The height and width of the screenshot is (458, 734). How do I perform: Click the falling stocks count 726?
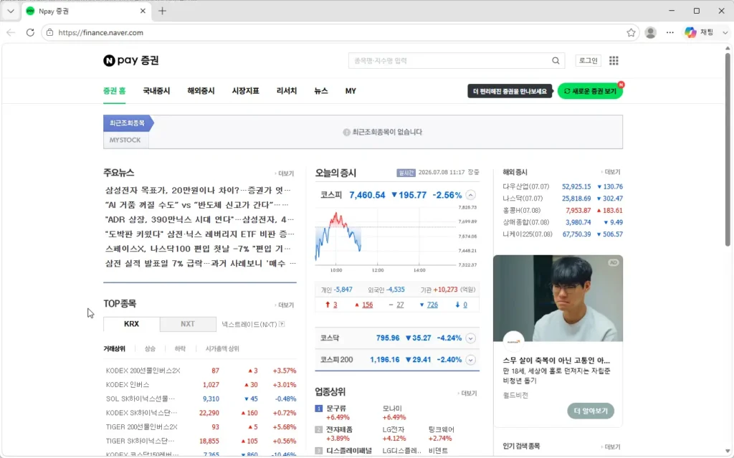pos(432,305)
